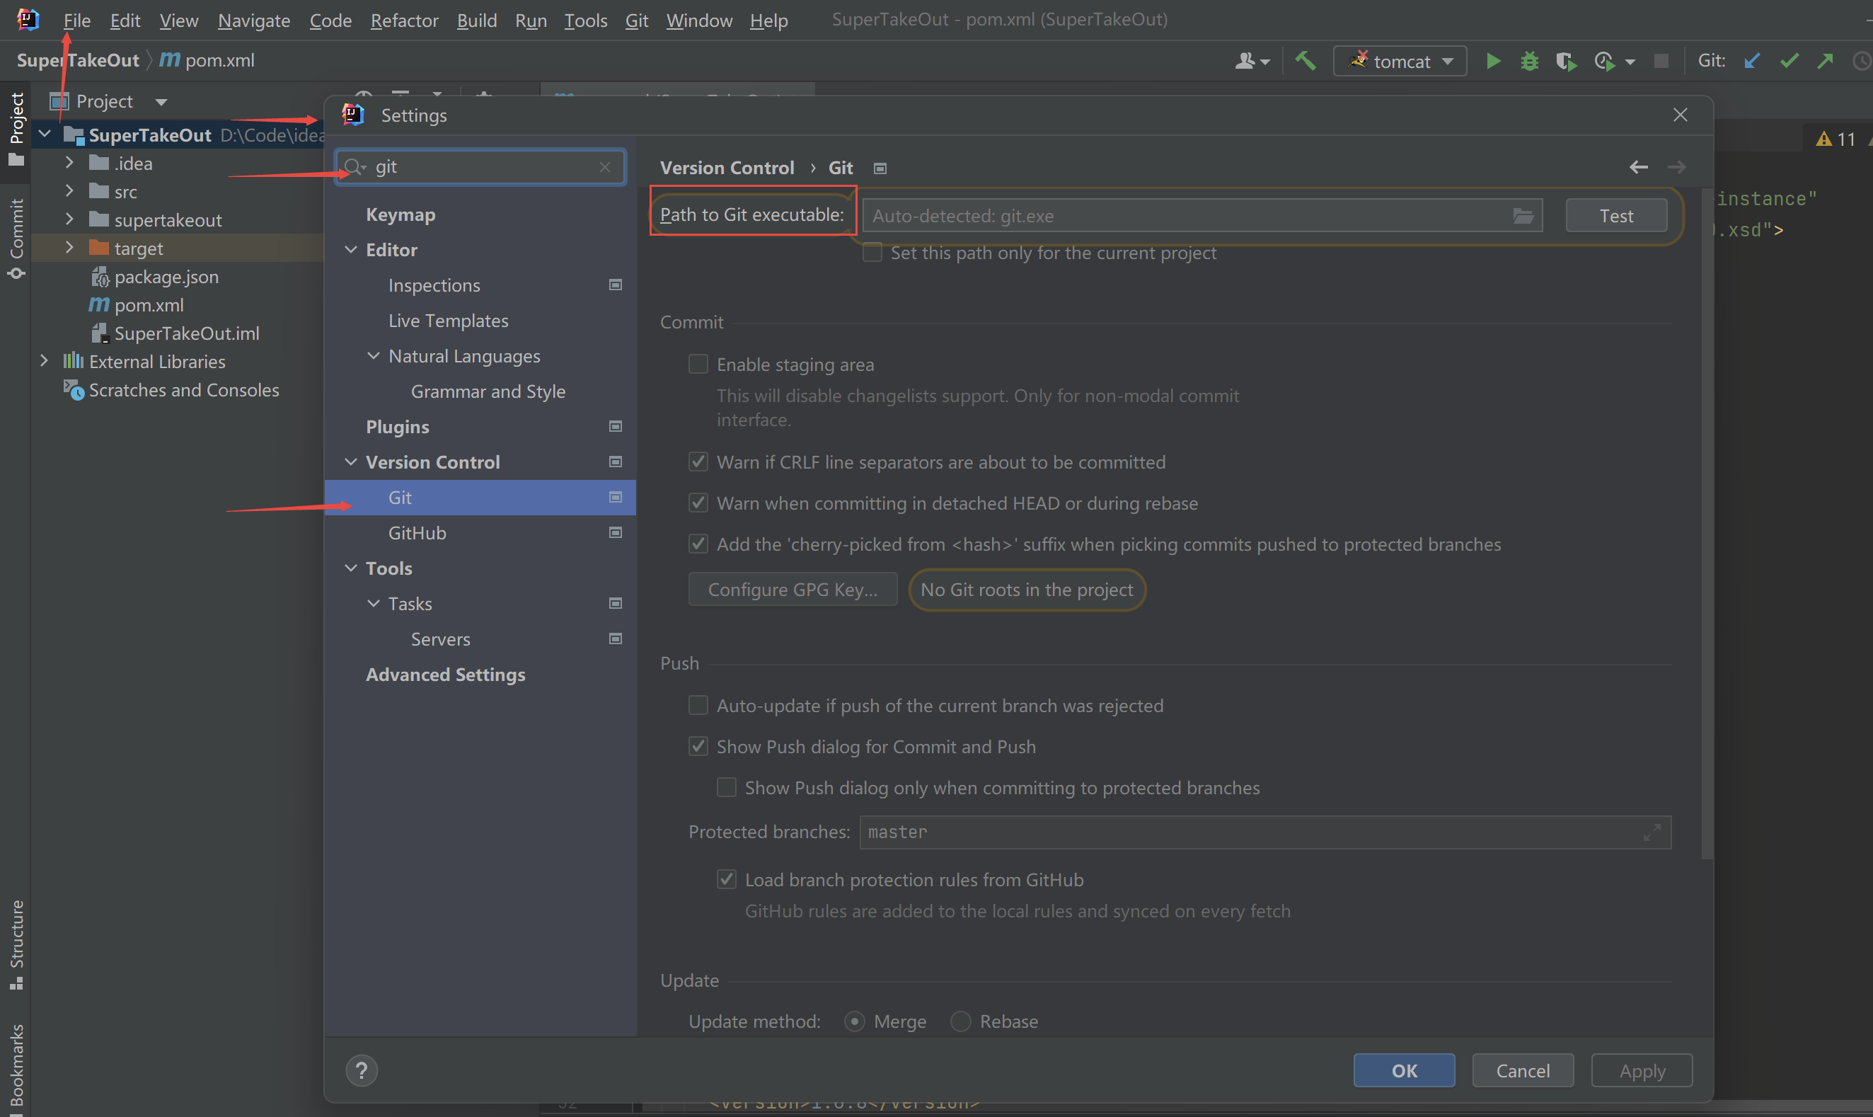The width and height of the screenshot is (1873, 1117).
Task: Click the Protected branches input field
Action: pos(1249,832)
